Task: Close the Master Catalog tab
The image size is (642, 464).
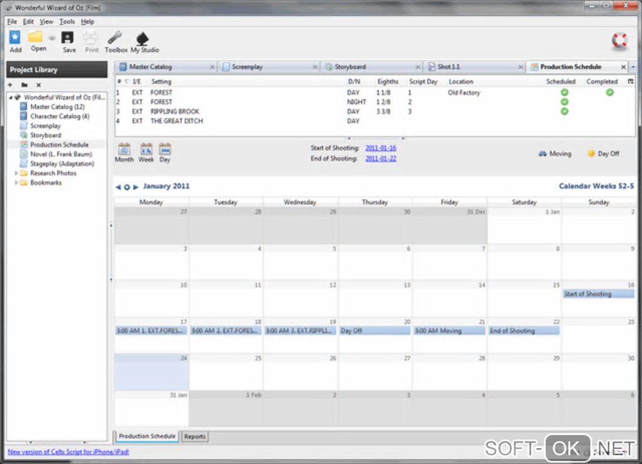Action: pyautogui.click(x=212, y=67)
